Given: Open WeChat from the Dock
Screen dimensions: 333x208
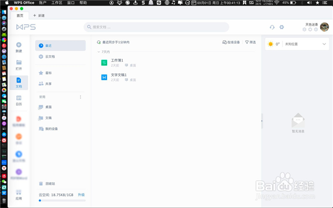Looking at the screenshot, I should pos(4,181).
